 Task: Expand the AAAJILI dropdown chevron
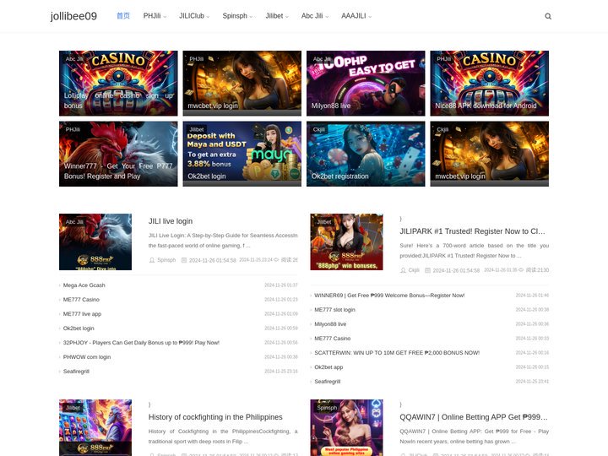370,17
